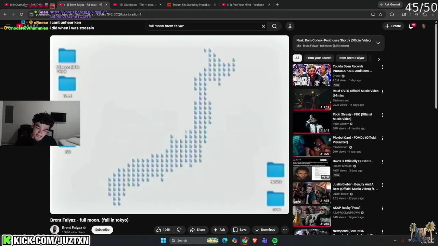Reload the current page
This screenshot has width=438, height=246.
(21, 14)
